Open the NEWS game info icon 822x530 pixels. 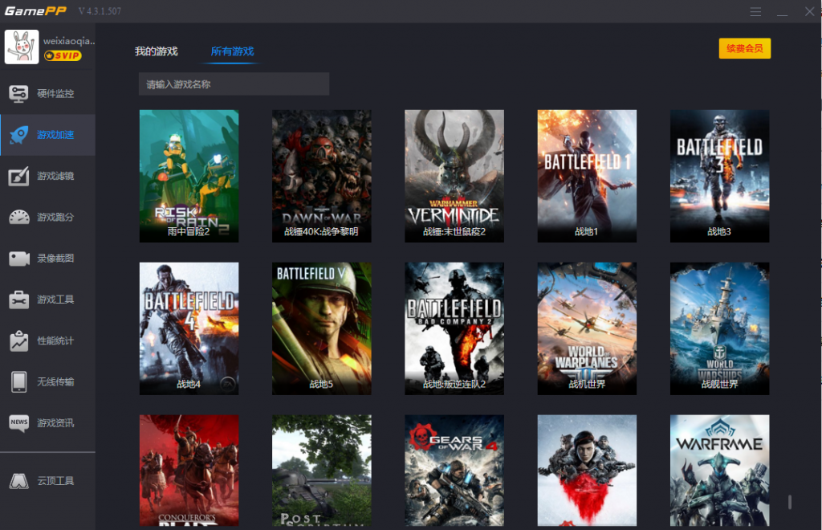19,422
